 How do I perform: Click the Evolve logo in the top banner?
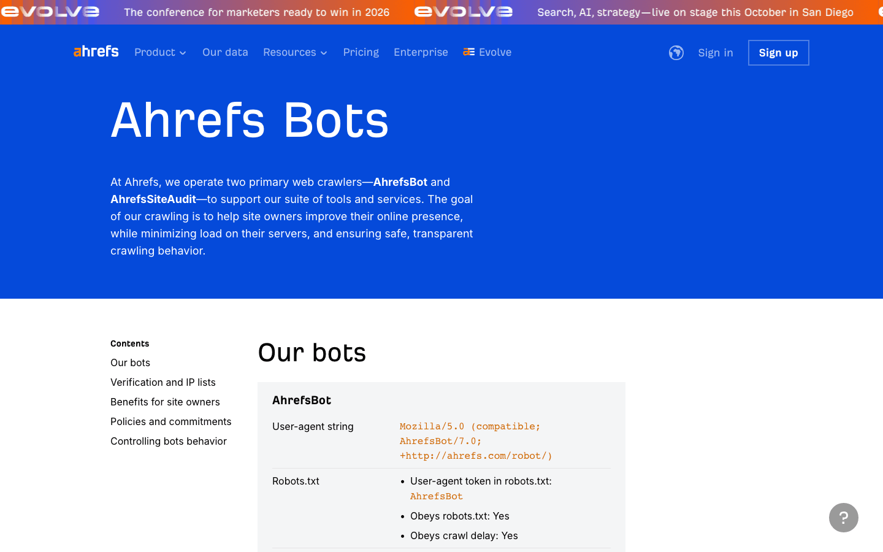[x=463, y=12]
